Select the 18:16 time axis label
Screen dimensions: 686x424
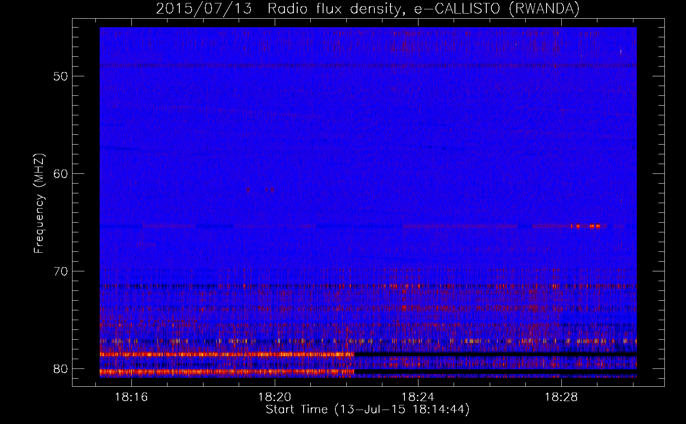coord(131,397)
